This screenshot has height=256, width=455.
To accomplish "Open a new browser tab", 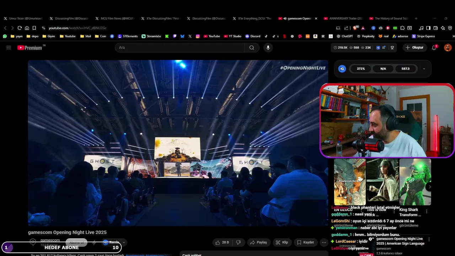I will coord(416,18).
